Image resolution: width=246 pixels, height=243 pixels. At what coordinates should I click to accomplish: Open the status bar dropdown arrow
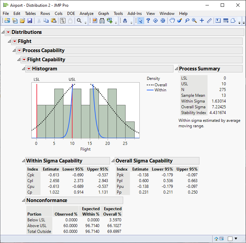[x=236, y=239]
